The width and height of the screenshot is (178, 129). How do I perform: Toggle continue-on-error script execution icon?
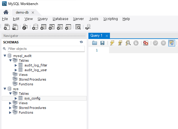click(x=146, y=43)
